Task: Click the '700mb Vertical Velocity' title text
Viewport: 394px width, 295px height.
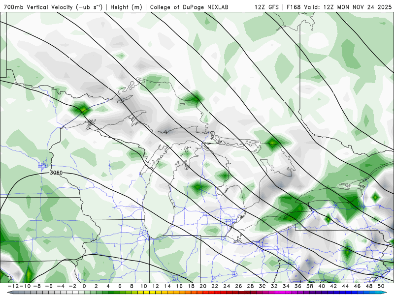Action: tap(38, 7)
